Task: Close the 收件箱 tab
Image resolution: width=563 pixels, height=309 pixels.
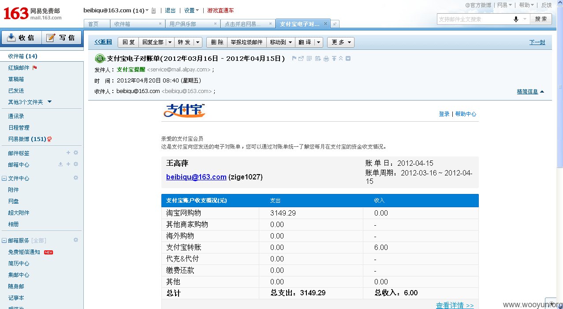Action: click(160, 24)
